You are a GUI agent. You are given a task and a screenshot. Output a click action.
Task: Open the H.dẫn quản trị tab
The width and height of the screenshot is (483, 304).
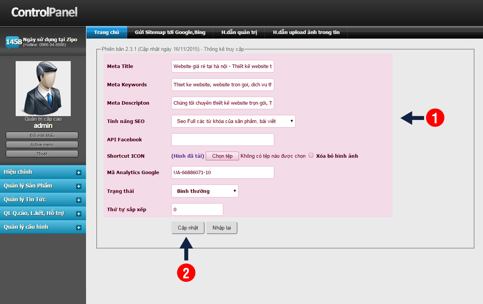[x=239, y=32]
